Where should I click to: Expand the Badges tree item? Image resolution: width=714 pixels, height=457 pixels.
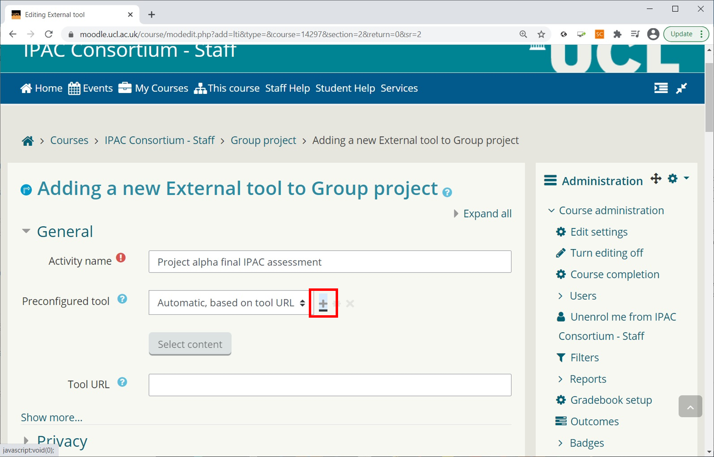(x=561, y=443)
